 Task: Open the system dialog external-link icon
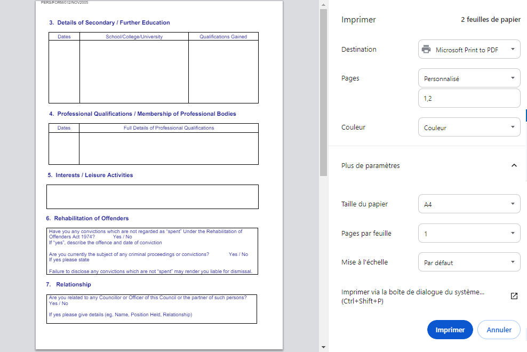514,296
